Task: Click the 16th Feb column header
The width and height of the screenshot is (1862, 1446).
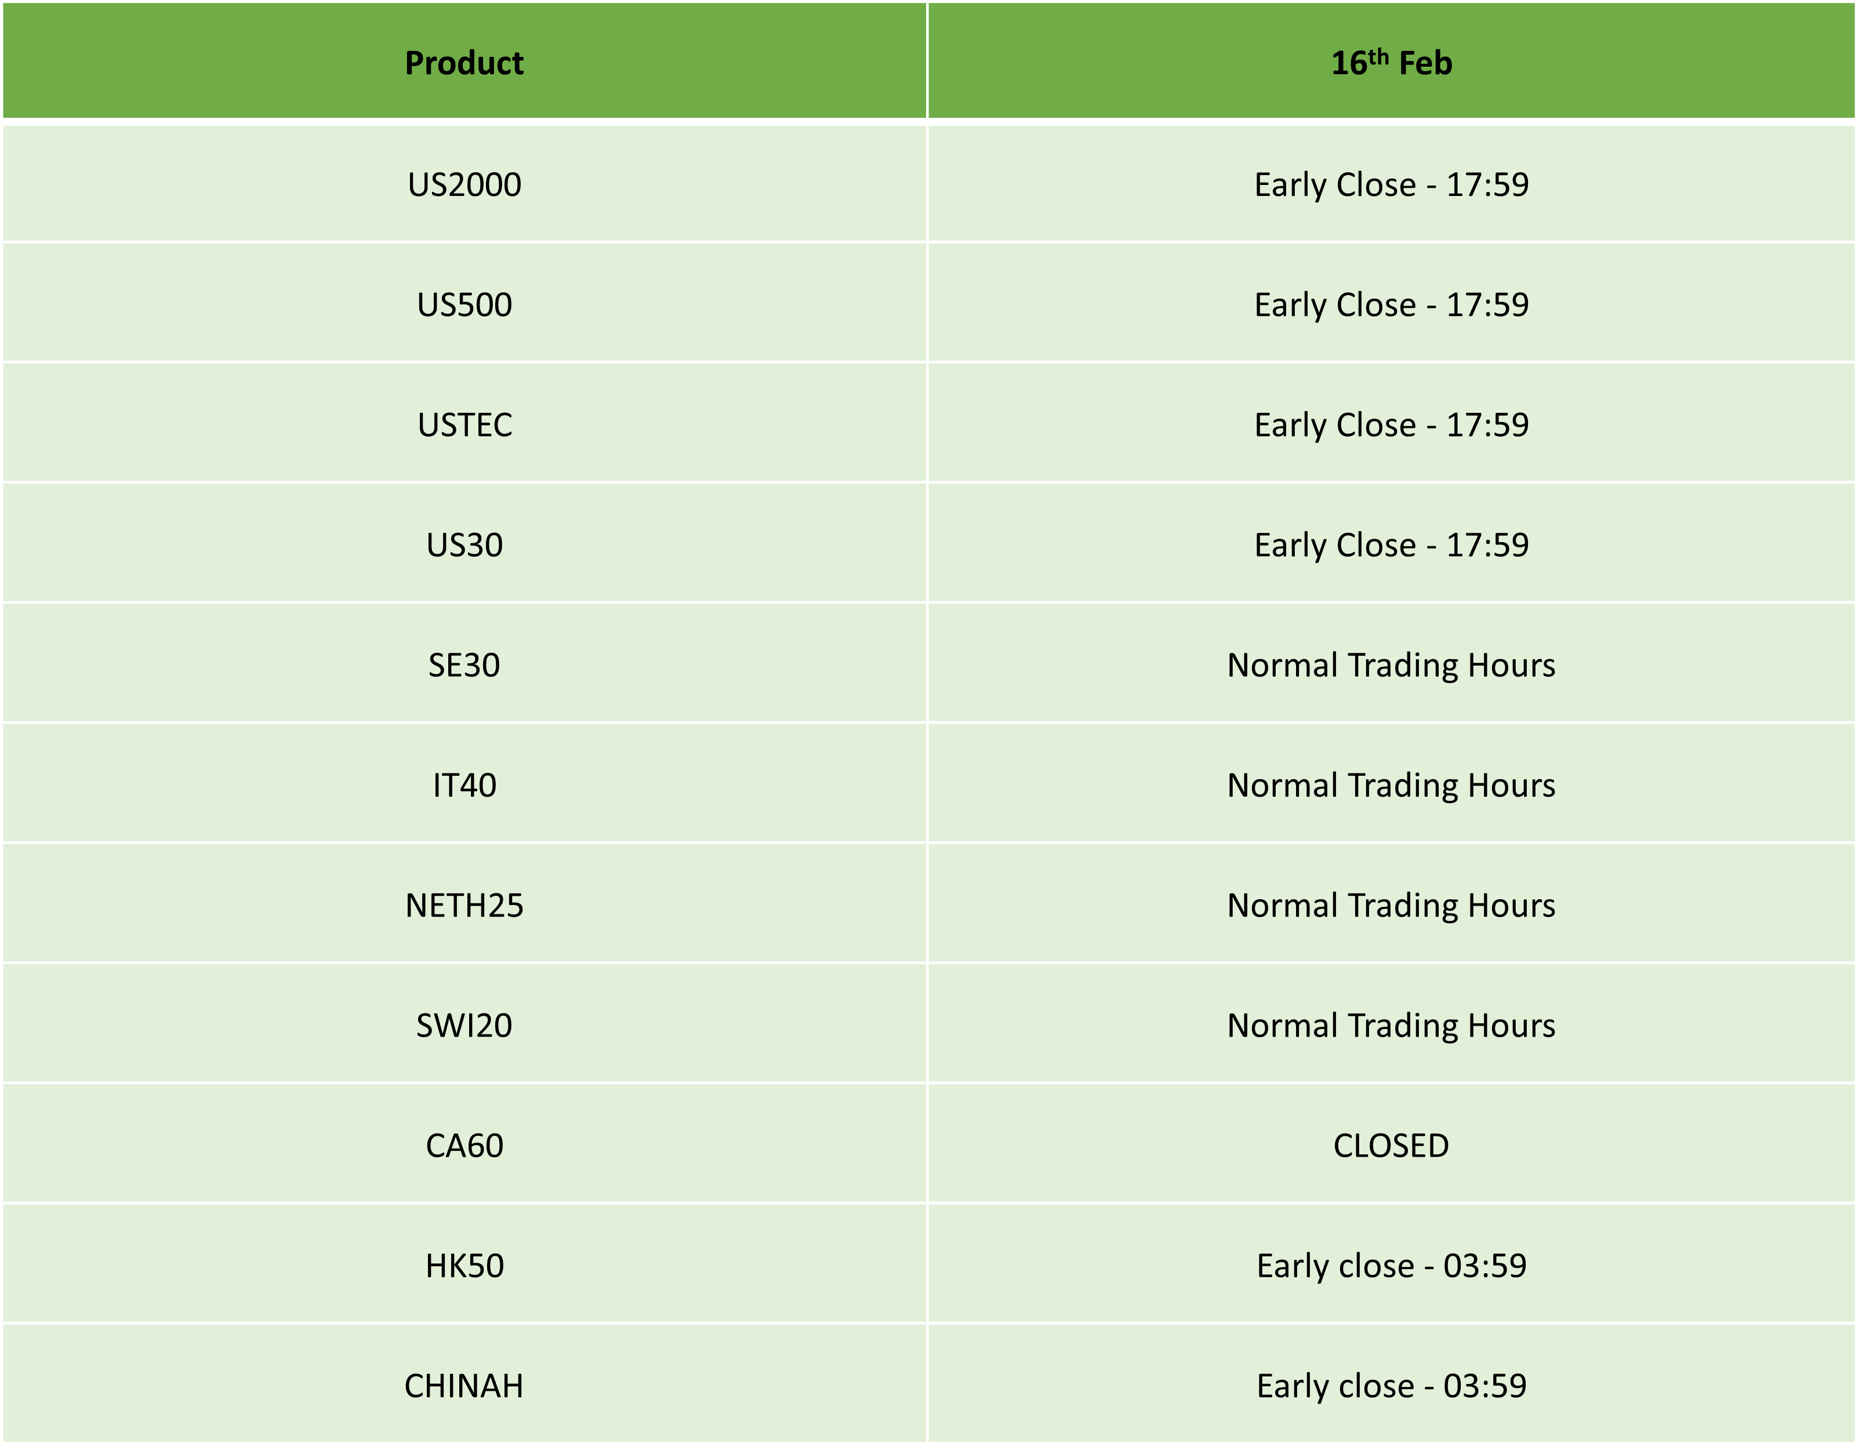Action: click(1391, 63)
